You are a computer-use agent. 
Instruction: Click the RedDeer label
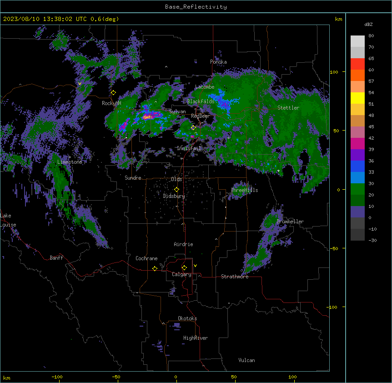(200, 116)
